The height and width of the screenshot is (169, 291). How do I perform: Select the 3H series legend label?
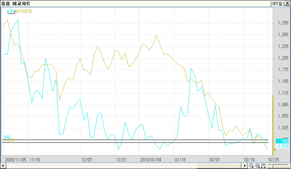click(11, 11)
